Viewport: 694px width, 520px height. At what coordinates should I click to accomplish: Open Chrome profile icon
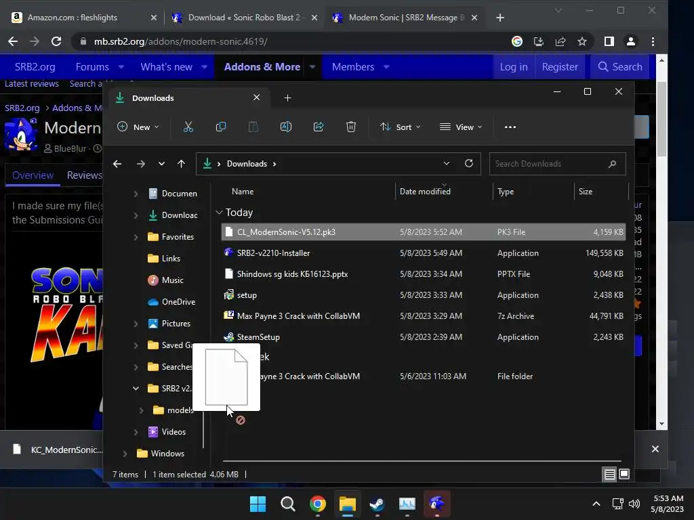[x=631, y=41]
